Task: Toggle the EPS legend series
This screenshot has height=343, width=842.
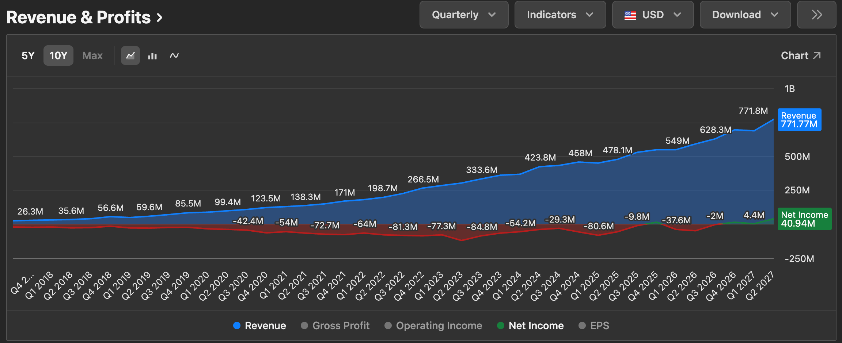Action: click(594, 325)
